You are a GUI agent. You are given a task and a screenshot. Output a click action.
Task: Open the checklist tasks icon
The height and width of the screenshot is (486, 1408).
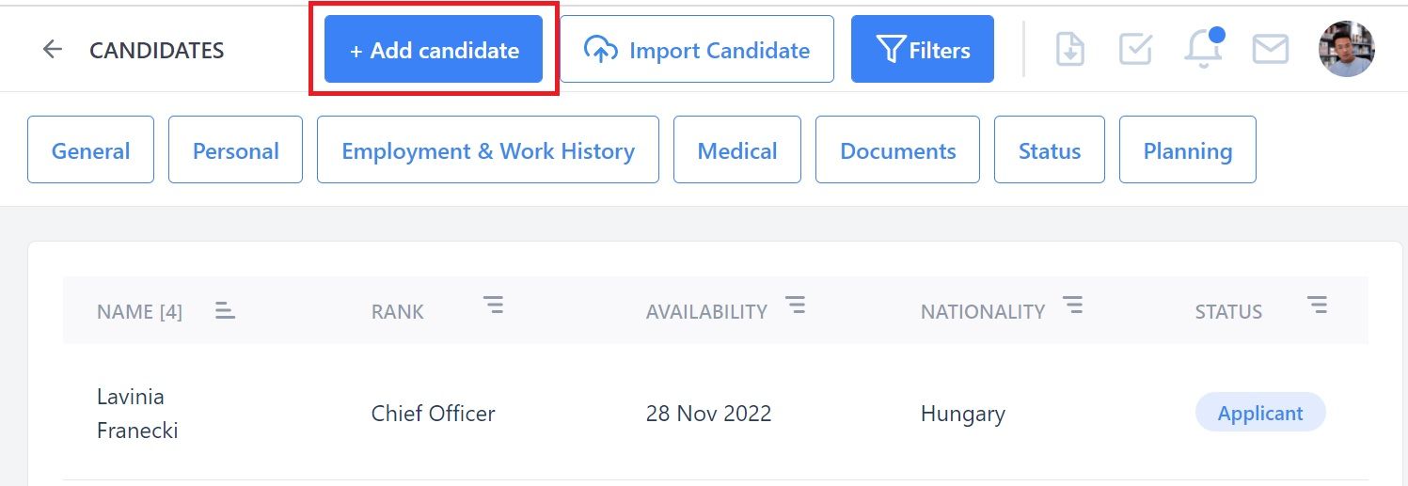click(x=1136, y=49)
